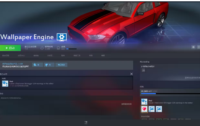Click the info icon beside the gear
Screen dimensions: 200x126
[199, 47]
